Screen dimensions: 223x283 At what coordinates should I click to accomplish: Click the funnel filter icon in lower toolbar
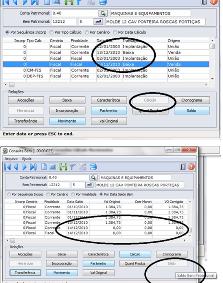tap(72, 167)
